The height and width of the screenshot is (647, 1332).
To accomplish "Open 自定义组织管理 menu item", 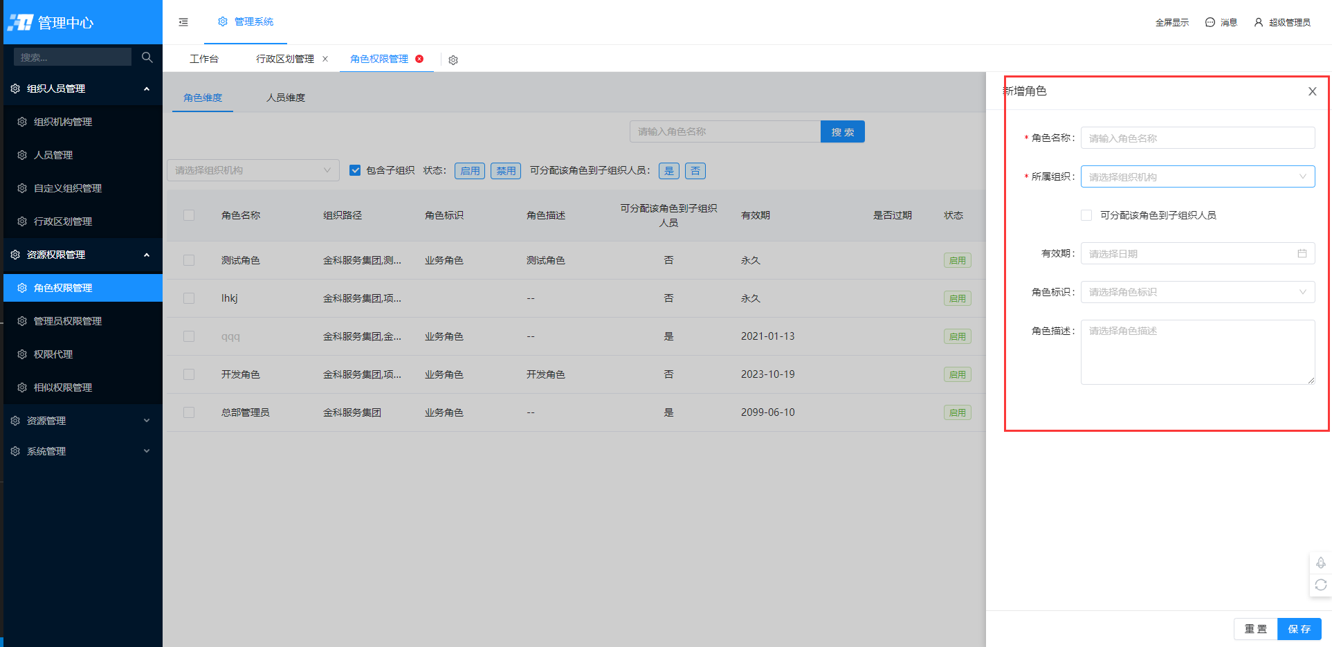I will click(83, 188).
